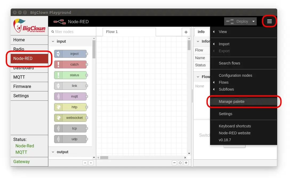
Task: Select the inject node
Action: (70, 54)
